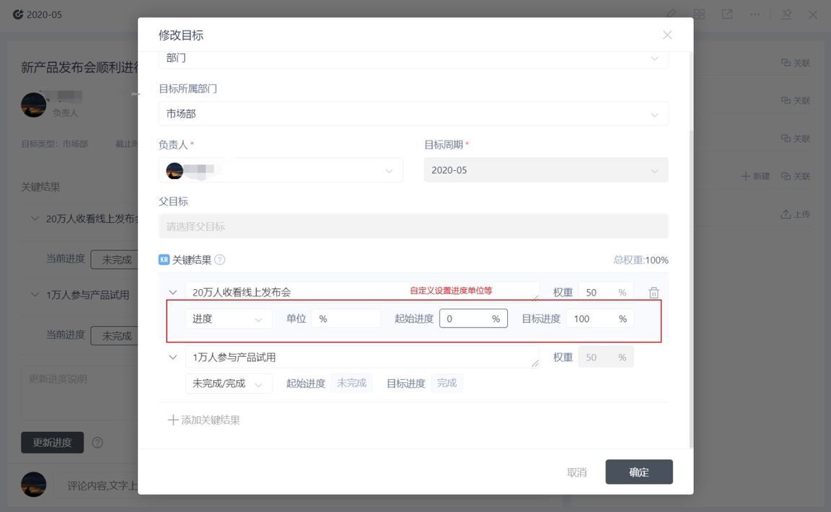Screen dimensions: 831x512
Task: Click the weight field of the first key result
Action: 606,292
